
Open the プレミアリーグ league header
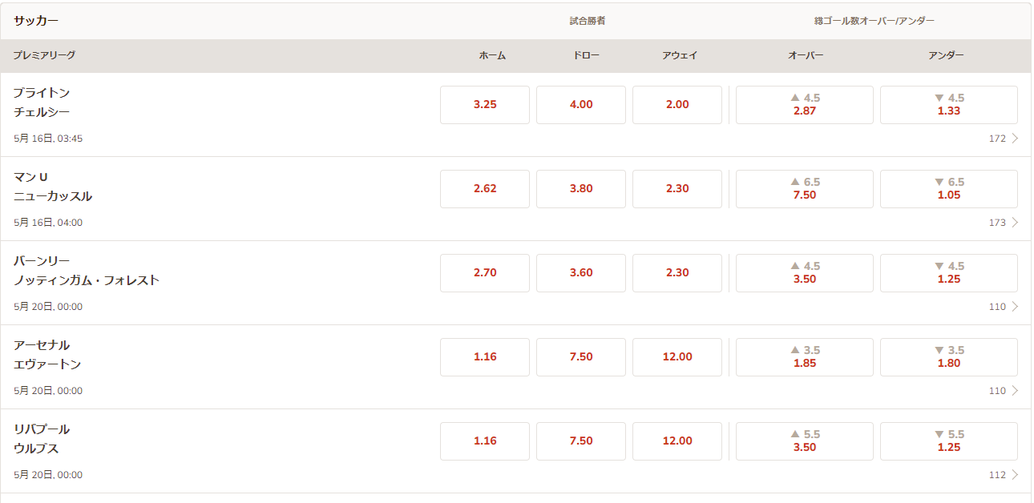pos(44,55)
